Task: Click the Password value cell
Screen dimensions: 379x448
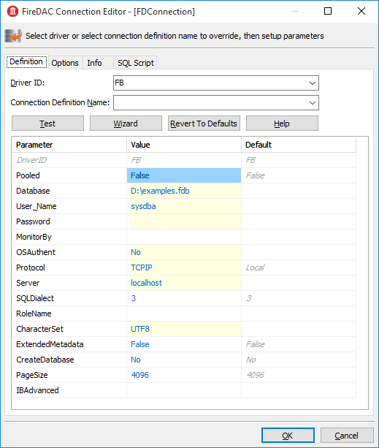Action: 184,221
